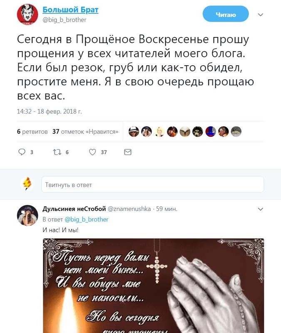Open the prayer hands image attachment

tap(153, 286)
